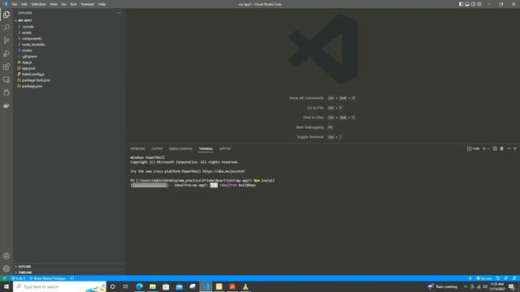Kill terminal with trash icon
The width and height of the screenshot is (520, 292).
(x=502, y=149)
